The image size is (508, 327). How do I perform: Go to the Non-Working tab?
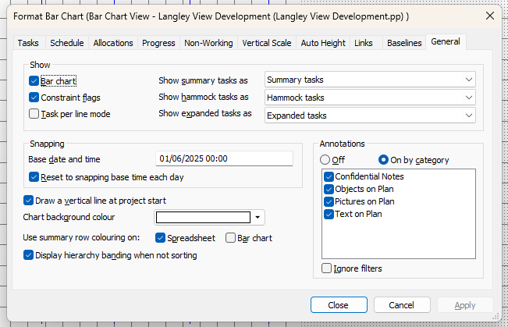pos(208,43)
